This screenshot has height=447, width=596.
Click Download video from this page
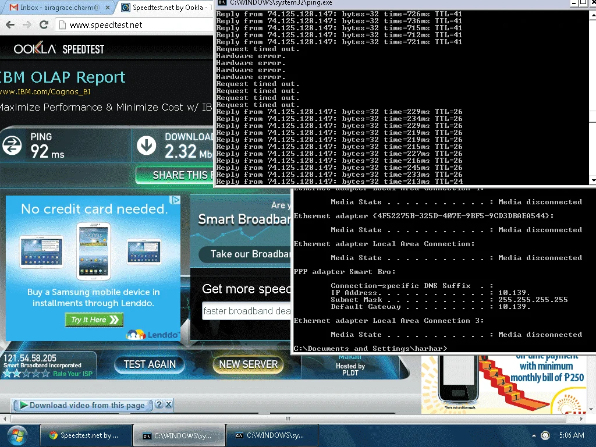87,405
